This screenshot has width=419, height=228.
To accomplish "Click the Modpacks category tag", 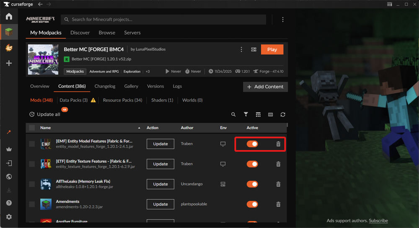I will click(75, 72).
